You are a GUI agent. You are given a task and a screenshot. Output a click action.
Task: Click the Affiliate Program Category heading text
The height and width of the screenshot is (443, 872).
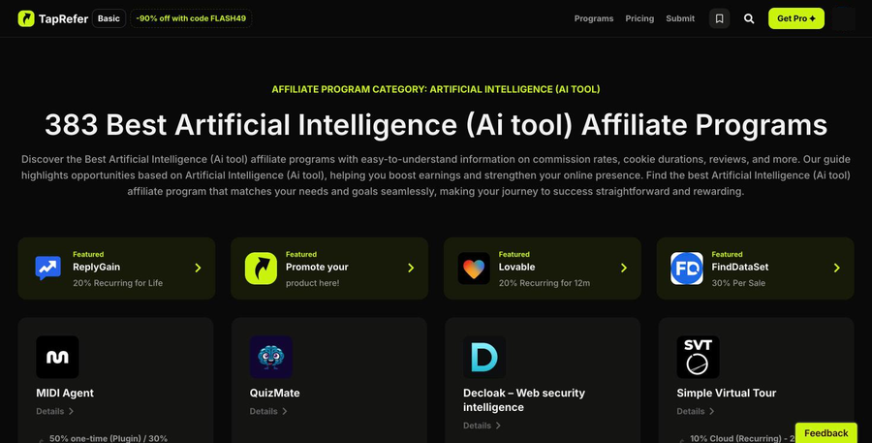point(436,89)
